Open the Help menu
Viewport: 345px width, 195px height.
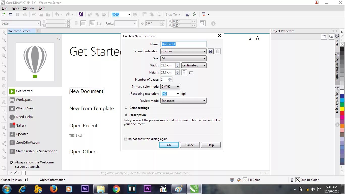(42, 8)
